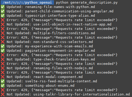Click red cross beside using-talkr-library-for-internationalization.md
132x97 pixels.
point(3,94)
